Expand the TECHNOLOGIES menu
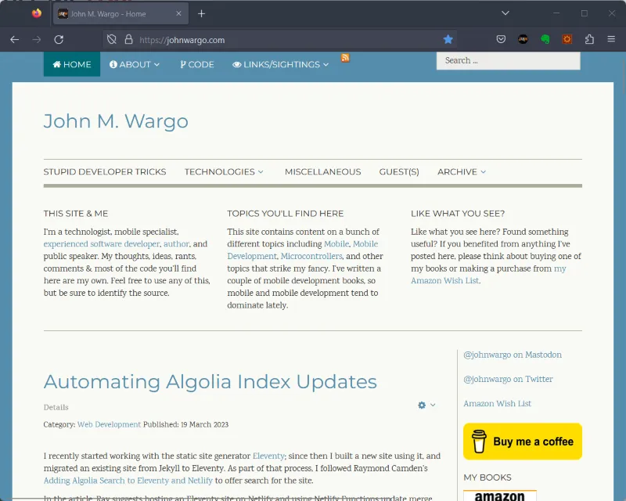The image size is (626, 501). 224,171
